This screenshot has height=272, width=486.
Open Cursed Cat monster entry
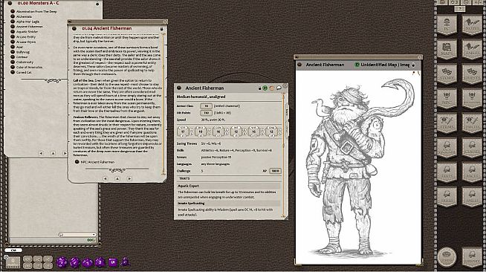point(24,72)
